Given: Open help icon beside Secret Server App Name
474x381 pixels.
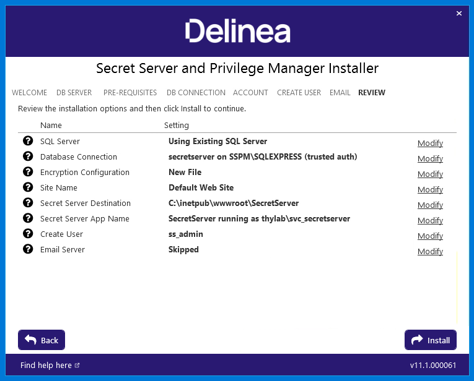Looking at the screenshot, I should (28, 218).
